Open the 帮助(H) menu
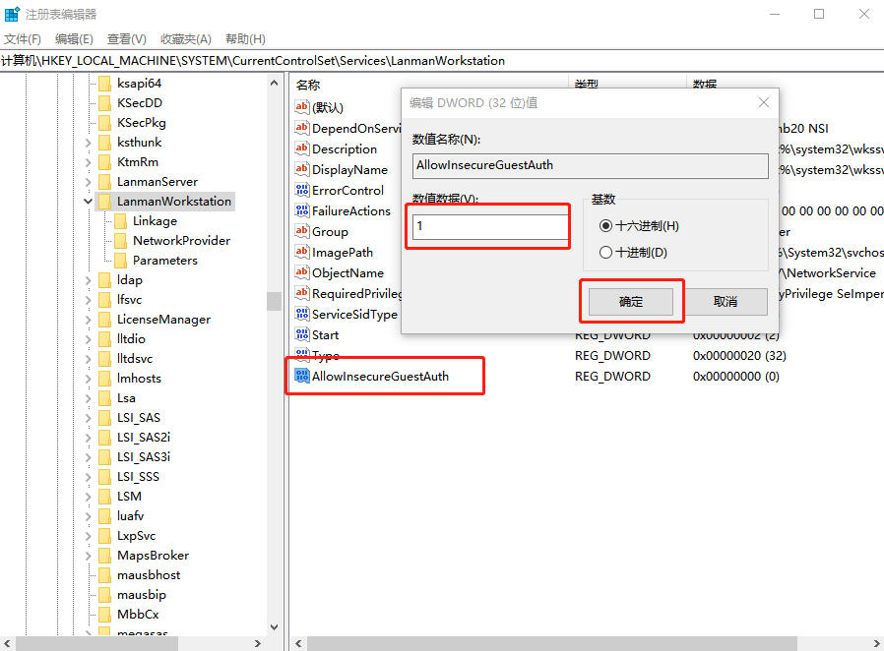Image resolution: width=884 pixels, height=651 pixels. (245, 39)
